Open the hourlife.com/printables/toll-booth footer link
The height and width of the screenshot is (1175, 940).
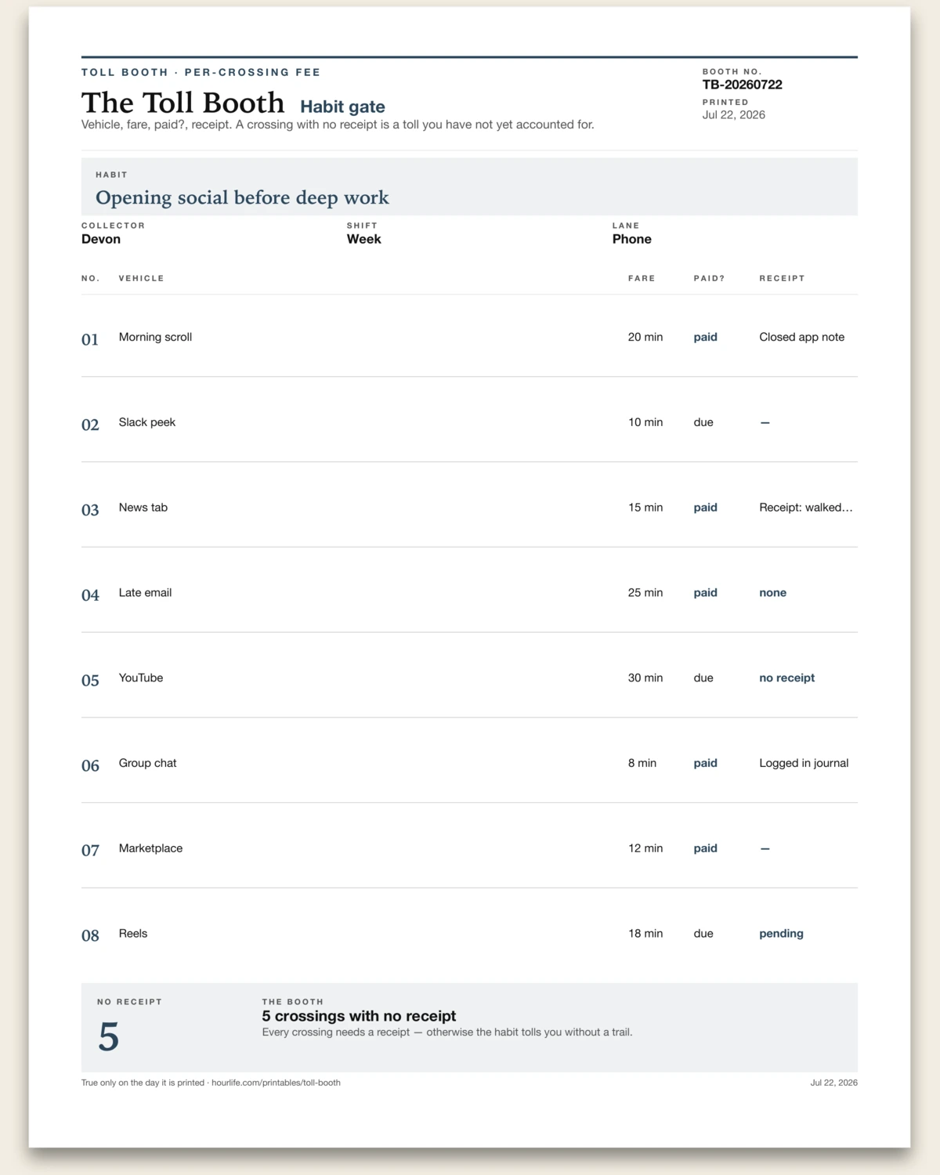(276, 1083)
